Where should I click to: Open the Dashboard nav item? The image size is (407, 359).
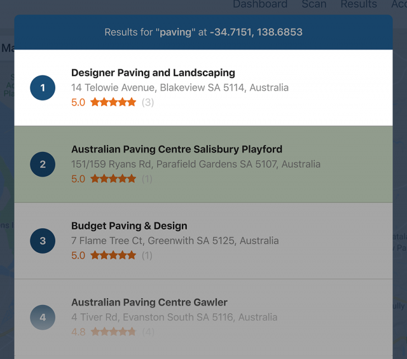[x=260, y=4]
